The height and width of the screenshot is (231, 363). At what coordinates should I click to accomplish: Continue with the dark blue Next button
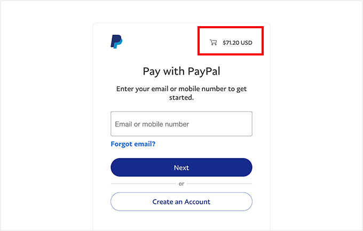[181, 168]
